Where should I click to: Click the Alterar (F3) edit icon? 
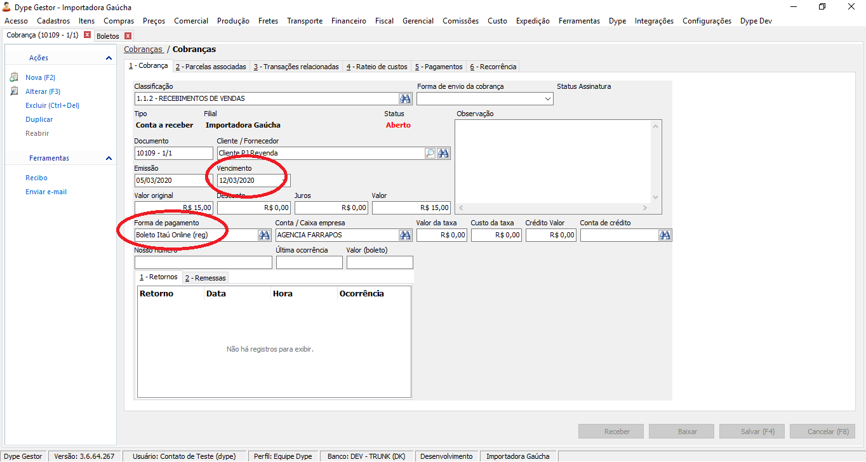(x=14, y=91)
